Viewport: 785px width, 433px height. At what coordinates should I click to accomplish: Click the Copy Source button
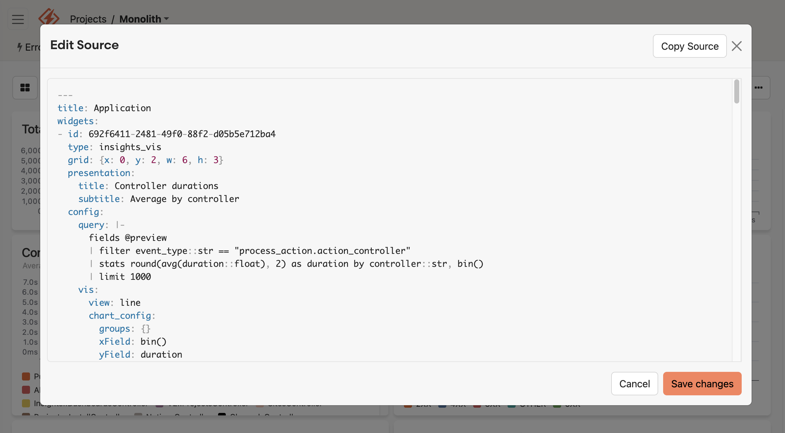coord(690,46)
